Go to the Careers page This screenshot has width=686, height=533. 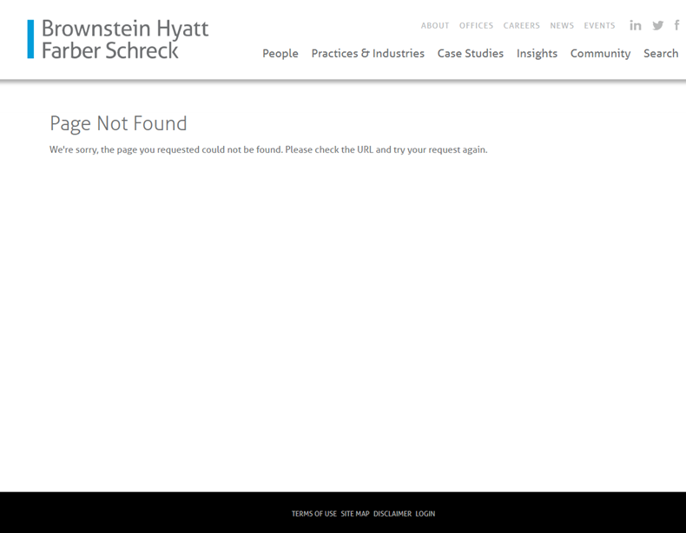tap(522, 25)
